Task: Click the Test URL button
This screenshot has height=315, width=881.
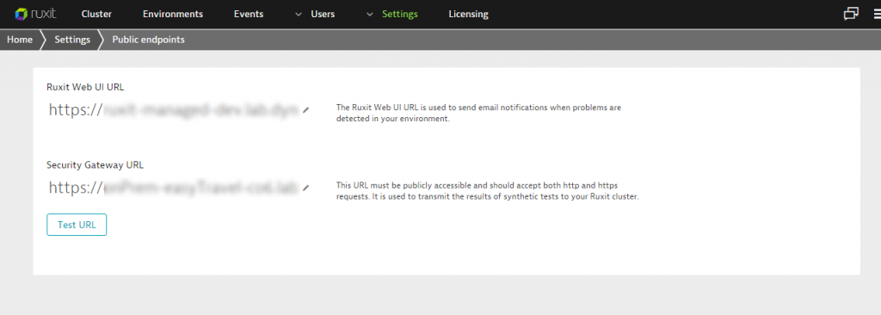Action: [x=77, y=225]
